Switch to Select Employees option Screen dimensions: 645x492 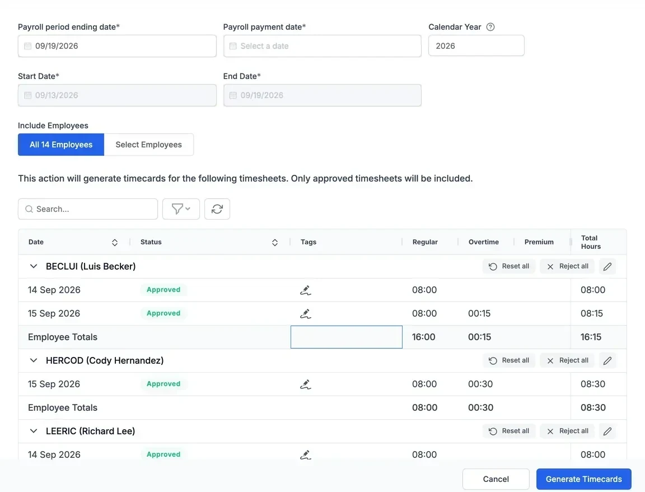click(148, 145)
